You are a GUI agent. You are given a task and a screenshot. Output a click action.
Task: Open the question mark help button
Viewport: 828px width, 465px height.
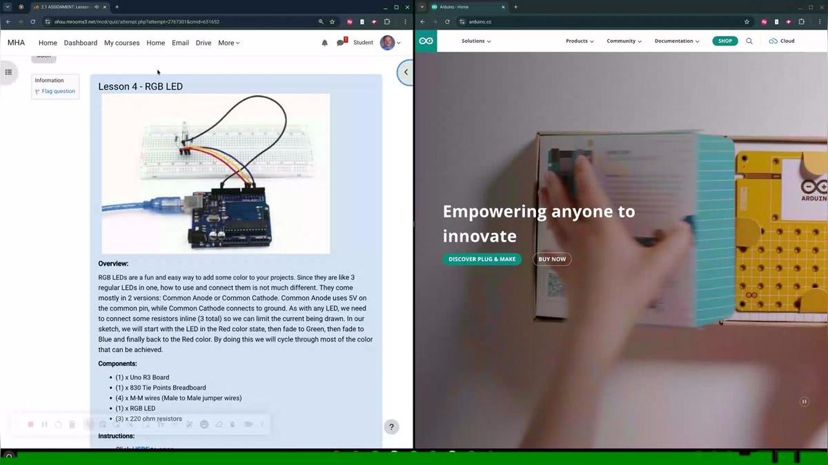(391, 427)
